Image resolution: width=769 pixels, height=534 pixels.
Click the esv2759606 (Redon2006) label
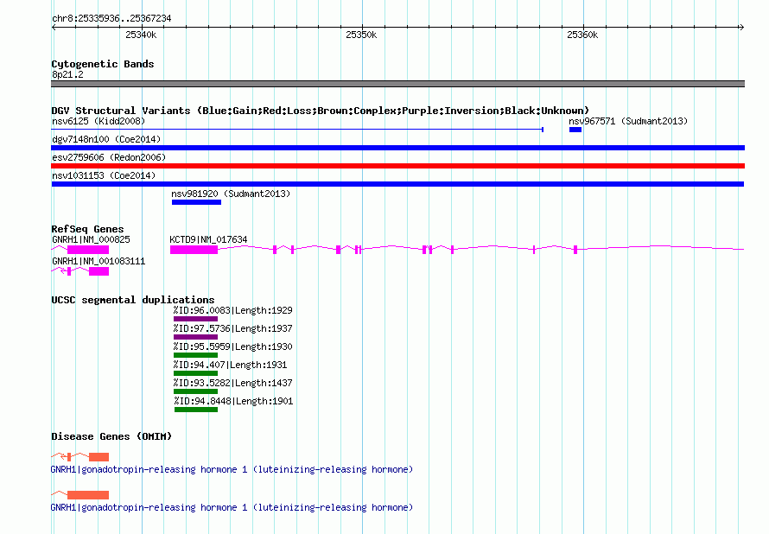[x=109, y=157]
